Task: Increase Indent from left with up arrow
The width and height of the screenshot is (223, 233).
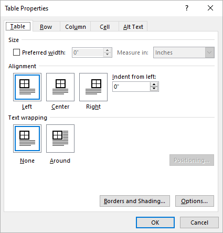Action: pos(154,84)
